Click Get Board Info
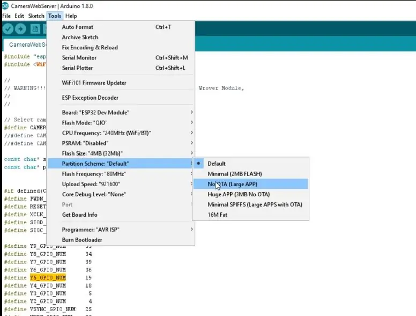This screenshot has width=416, height=316. [121, 215]
